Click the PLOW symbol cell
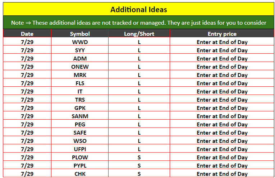 click(x=80, y=158)
